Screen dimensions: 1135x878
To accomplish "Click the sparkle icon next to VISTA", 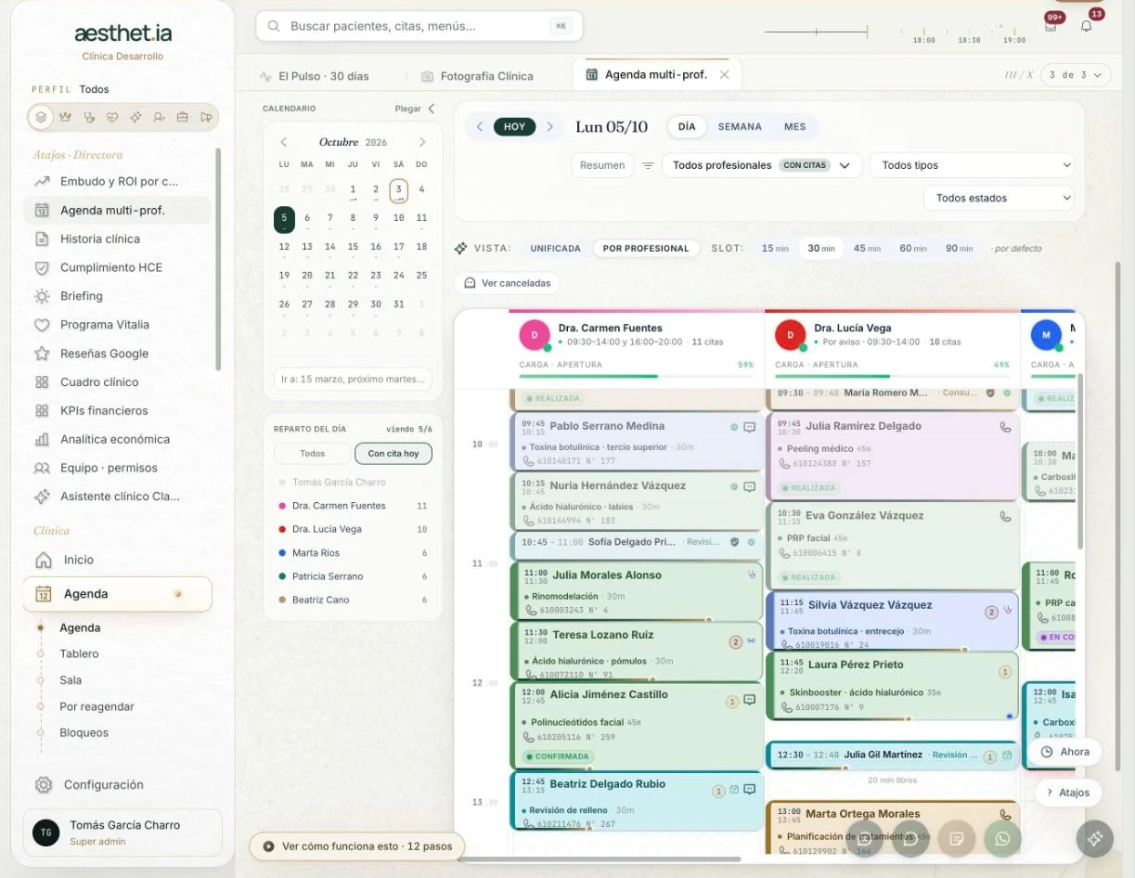I will 460,249.
